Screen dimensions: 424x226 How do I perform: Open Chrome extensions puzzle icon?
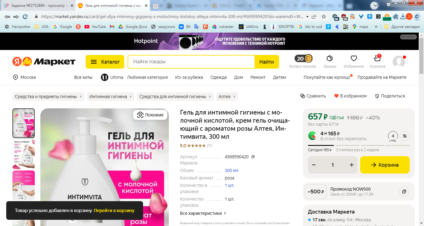pos(395,17)
